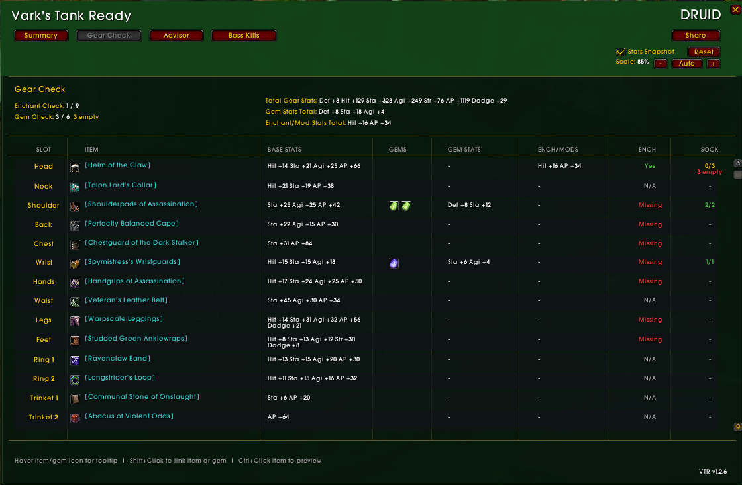Switch to the Summary tab
This screenshot has height=485, width=742.
(41, 36)
